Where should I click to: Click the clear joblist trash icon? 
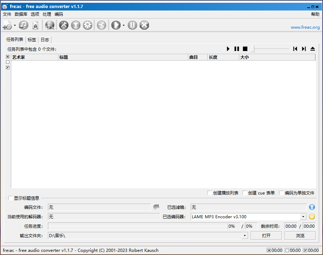click(x=35, y=25)
